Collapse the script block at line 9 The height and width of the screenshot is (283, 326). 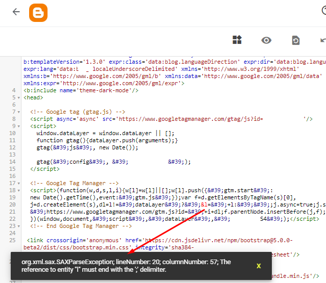(x=19, y=126)
